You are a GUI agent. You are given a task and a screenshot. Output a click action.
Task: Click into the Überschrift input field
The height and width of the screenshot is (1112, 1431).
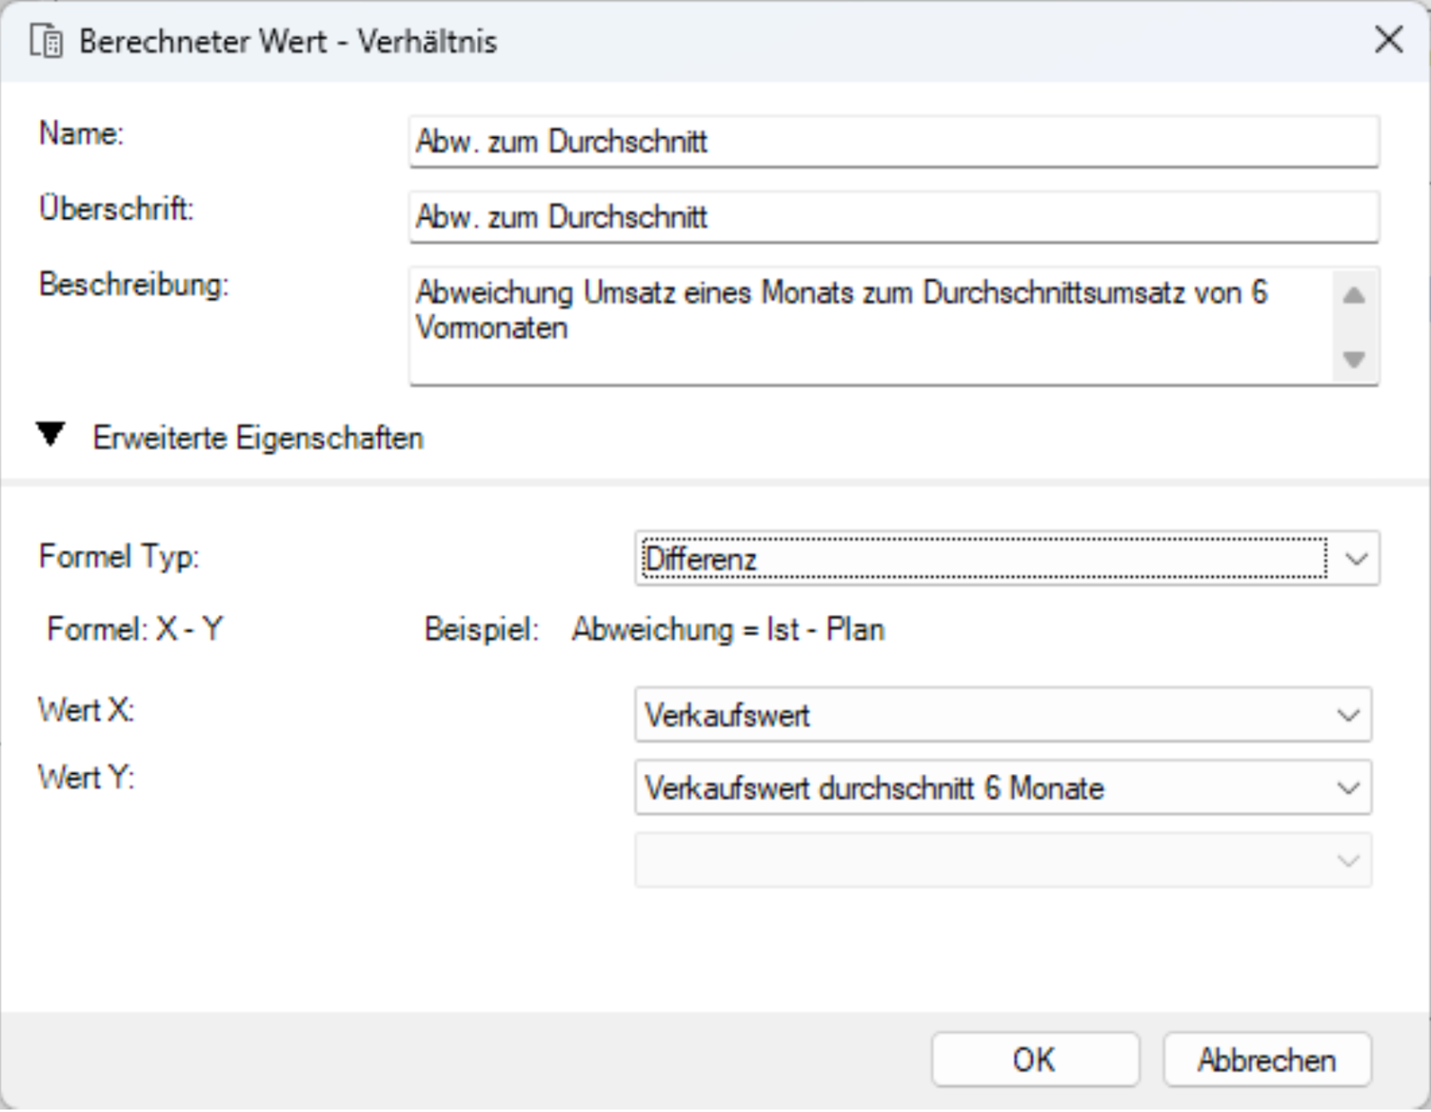tap(894, 217)
